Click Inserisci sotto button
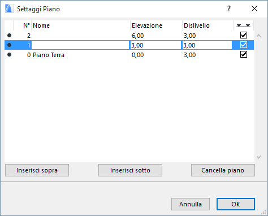 [130, 170]
